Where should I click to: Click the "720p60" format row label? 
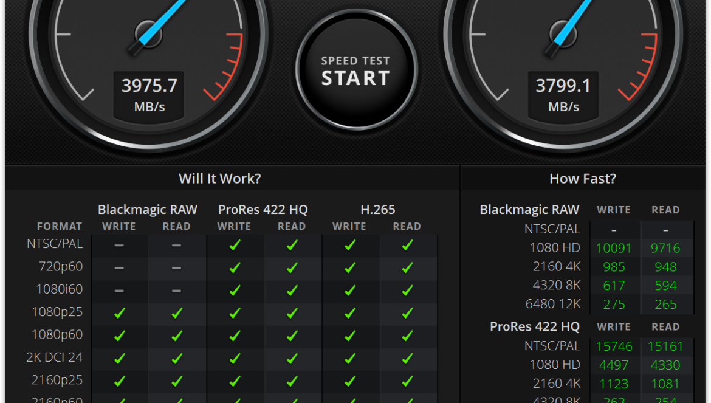pyautogui.click(x=61, y=267)
